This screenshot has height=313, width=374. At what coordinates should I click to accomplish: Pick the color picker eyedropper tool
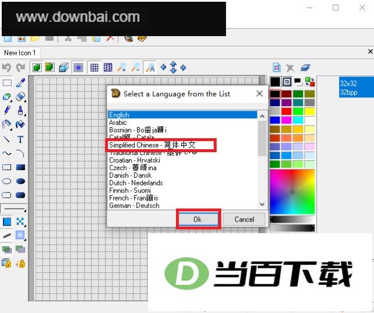coord(20,83)
